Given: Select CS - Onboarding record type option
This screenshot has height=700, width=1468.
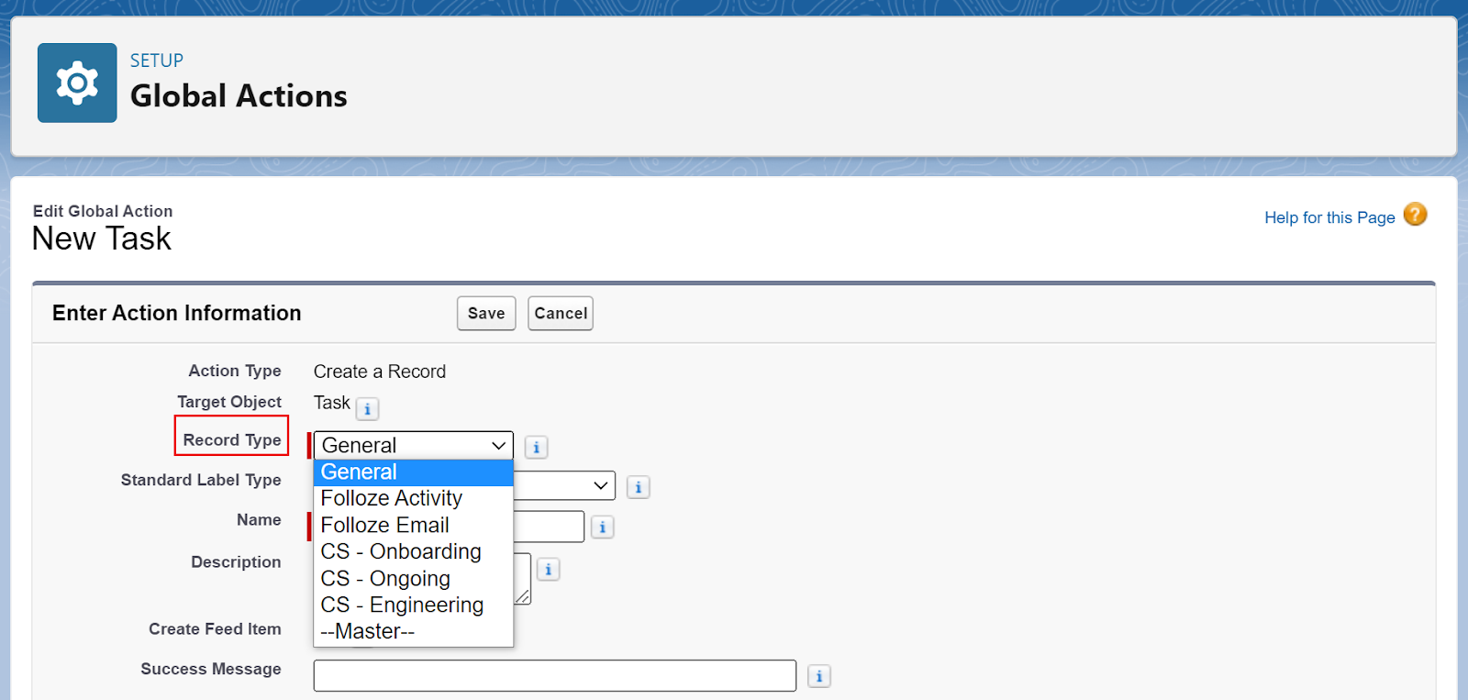Looking at the screenshot, I should 400,551.
